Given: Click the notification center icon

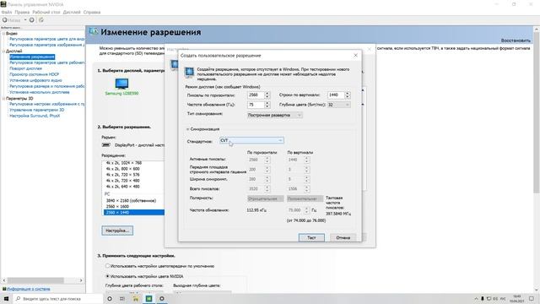Looking at the screenshot, I should tap(532, 298).
